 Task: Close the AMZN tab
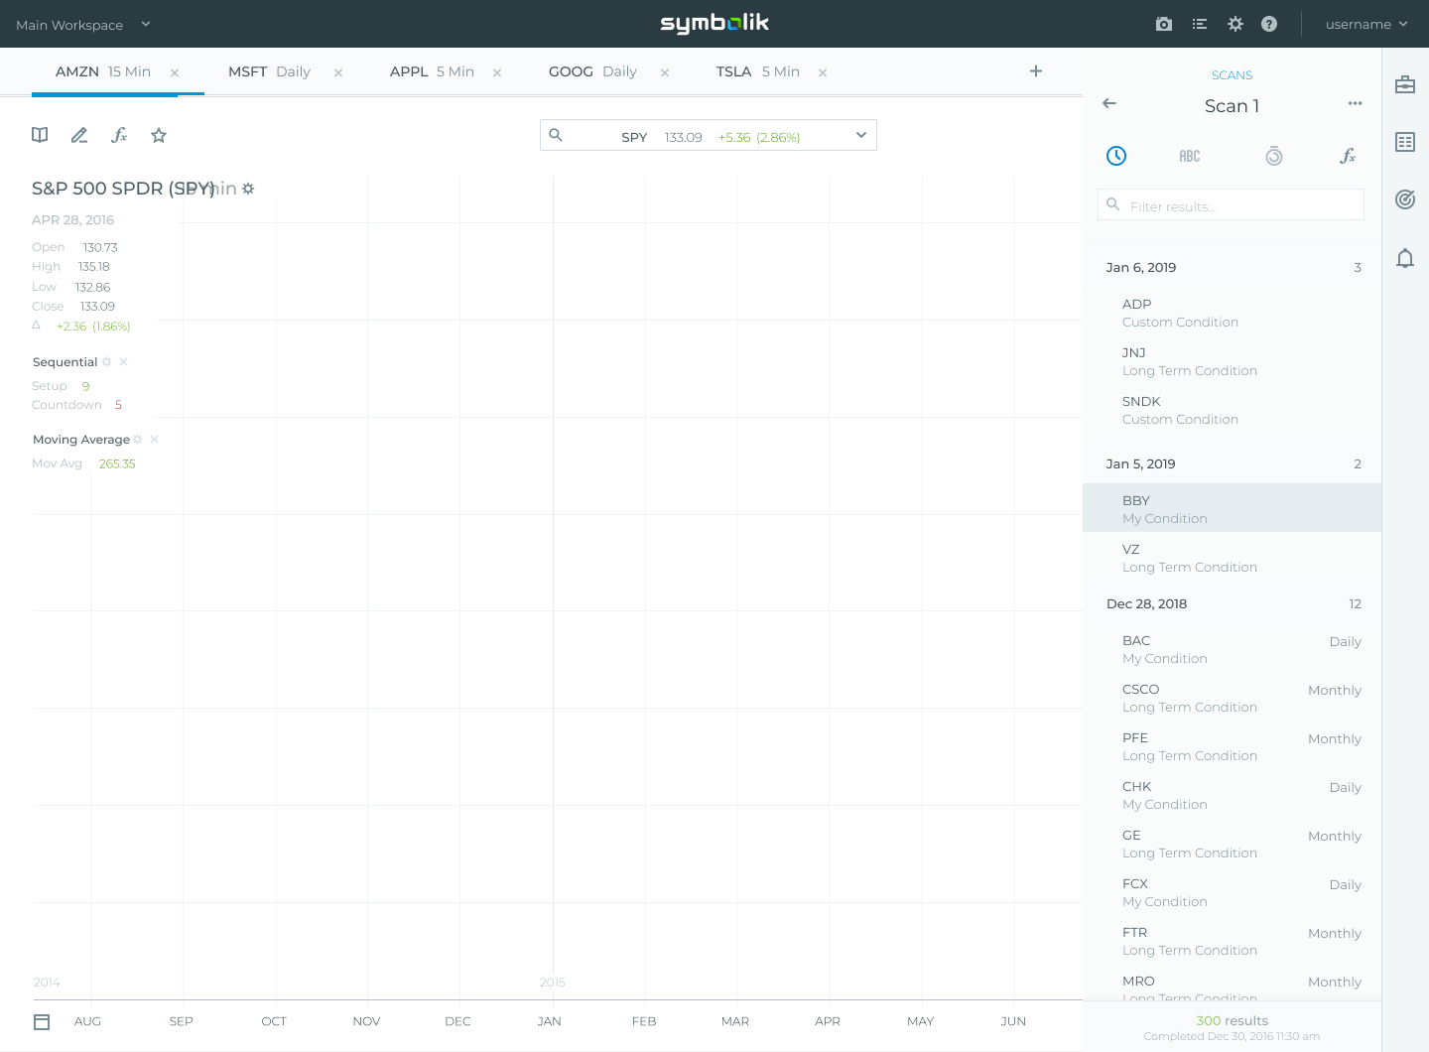click(x=175, y=72)
